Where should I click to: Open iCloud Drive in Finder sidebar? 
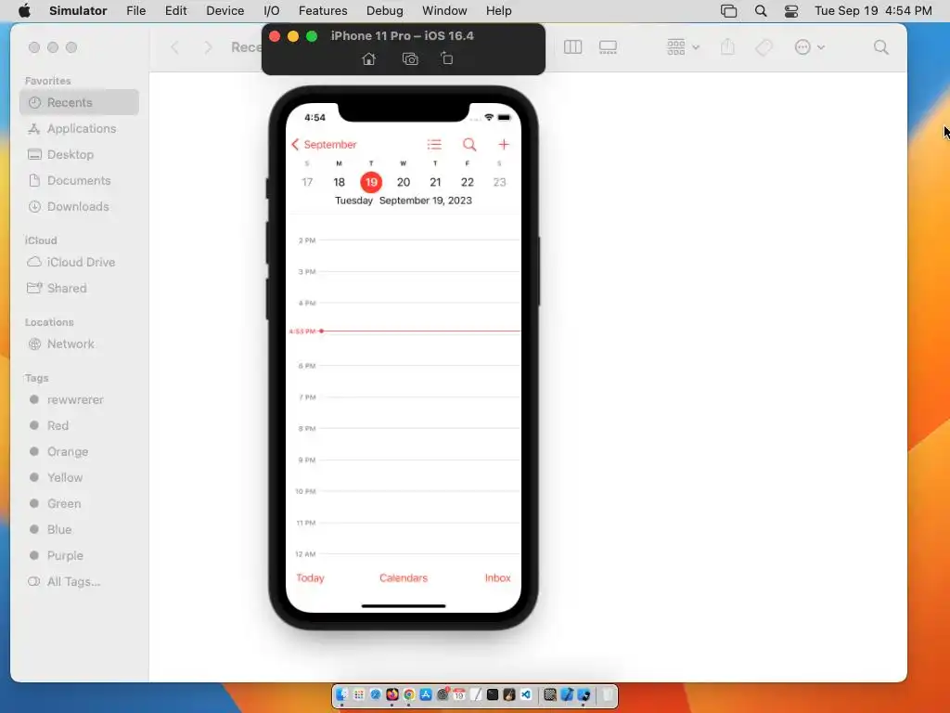point(80,262)
